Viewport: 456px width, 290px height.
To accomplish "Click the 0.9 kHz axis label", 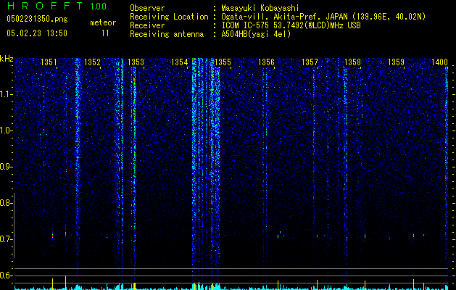I will (6, 167).
